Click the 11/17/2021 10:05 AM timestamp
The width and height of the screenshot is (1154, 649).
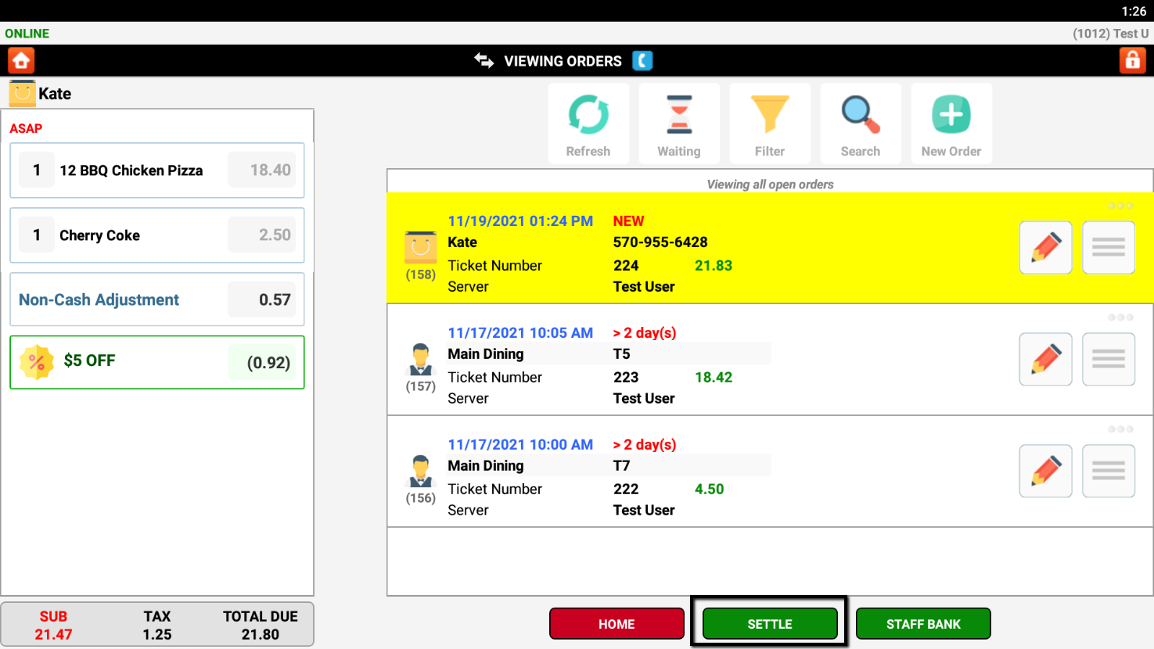click(520, 333)
